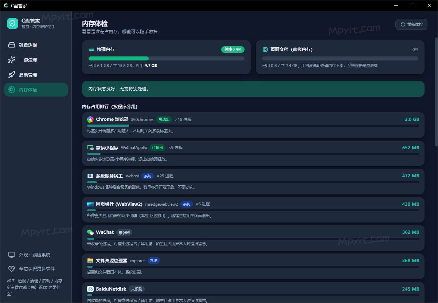Click the 可退出 tag on Chrome 浏览器
The image size is (438, 303).
[x=164, y=119]
